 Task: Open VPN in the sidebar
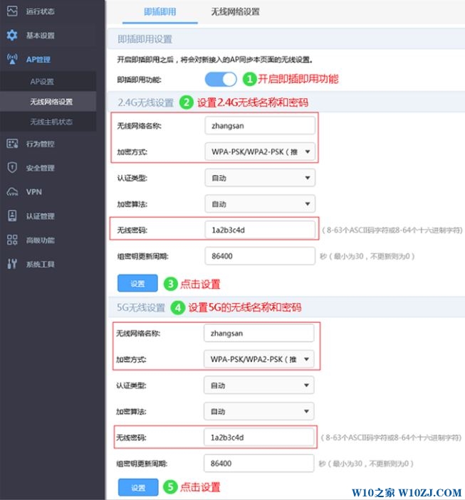coord(34,192)
